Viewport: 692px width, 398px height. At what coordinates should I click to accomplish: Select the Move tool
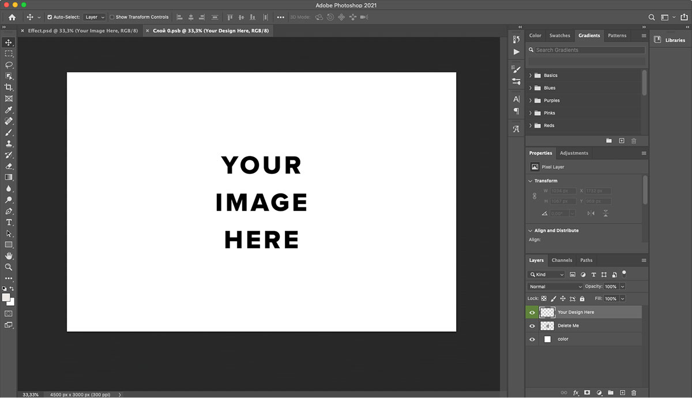point(9,42)
